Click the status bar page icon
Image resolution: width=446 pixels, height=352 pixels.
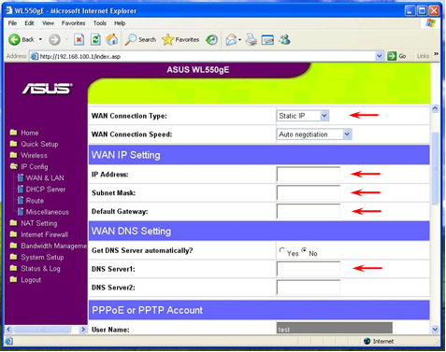tap(8, 341)
